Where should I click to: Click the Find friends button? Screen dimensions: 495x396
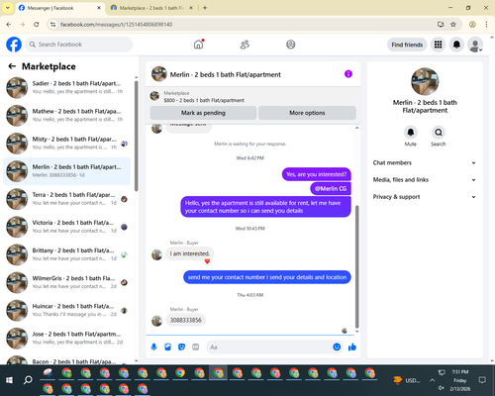point(407,45)
